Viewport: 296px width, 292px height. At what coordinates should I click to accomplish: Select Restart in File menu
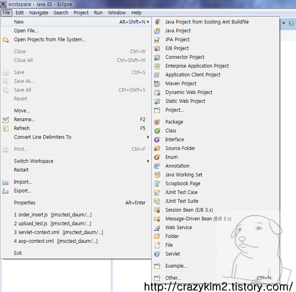coord(76,170)
